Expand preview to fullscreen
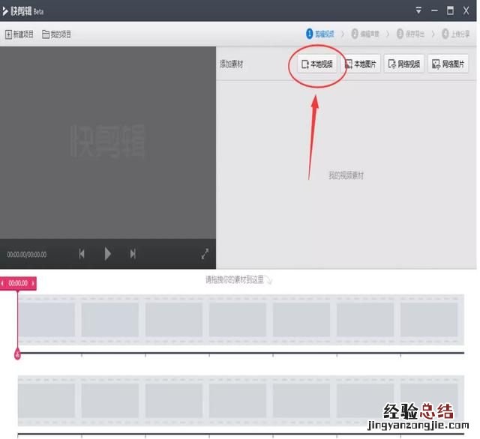 click(x=205, y=254)
